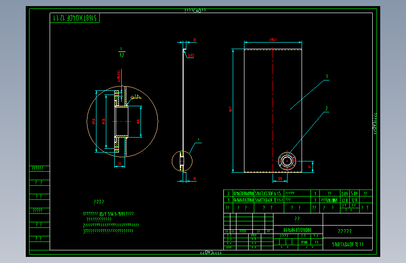Screen dimensions: 406x263
Task: Click the "17.89" weight cell in the title block
Action: [304, 242]
